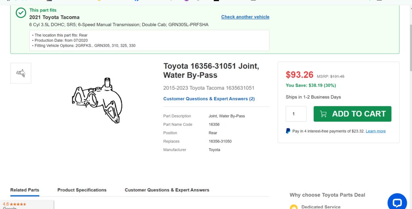Image resolution: width=412 pixels, height=209 pixels.
Task: Click the 2021 Toyota Tacoma vehicle title
Action: pyautogui.click(x=54, y=17)
